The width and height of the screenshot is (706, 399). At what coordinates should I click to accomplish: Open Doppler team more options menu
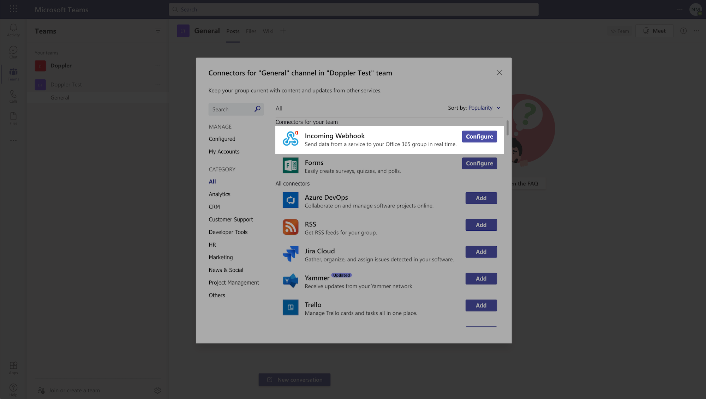tap(158, 66)
